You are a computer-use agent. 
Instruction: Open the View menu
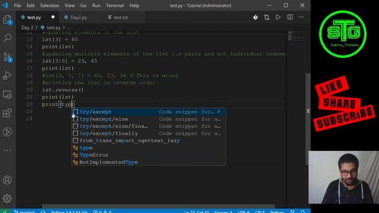coord(70,5)
